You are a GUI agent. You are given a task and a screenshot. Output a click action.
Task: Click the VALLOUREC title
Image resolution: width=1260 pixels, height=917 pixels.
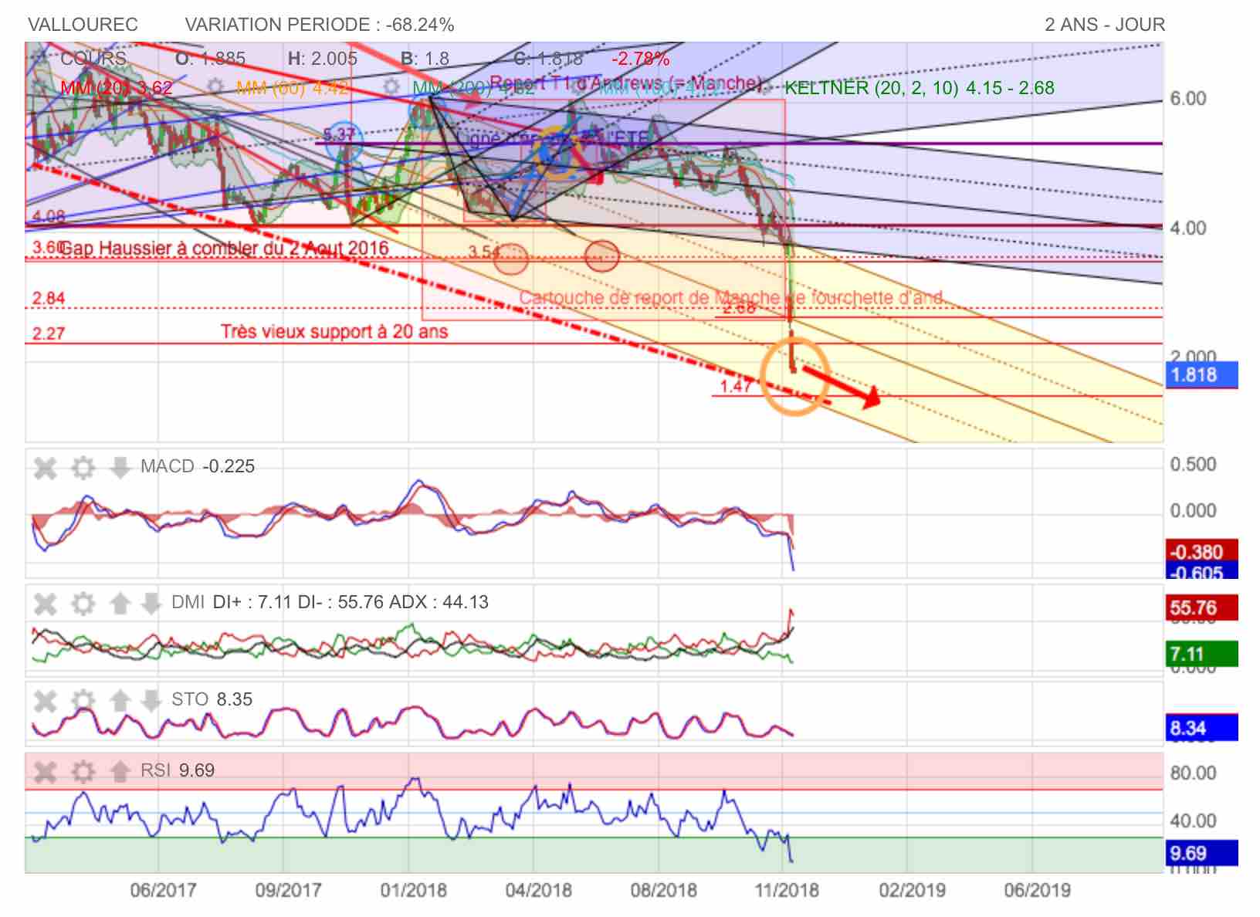pyautogui.click(x=83, y=25)
